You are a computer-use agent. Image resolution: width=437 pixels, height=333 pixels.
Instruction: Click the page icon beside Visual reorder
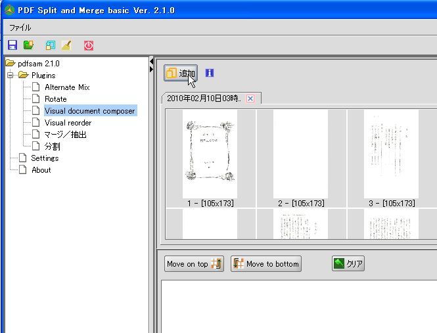coord(35,122)
